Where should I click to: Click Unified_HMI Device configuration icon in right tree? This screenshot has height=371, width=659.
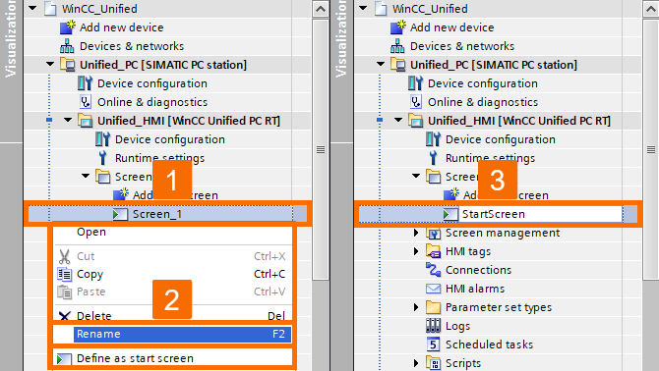click(x=434, y=139)
